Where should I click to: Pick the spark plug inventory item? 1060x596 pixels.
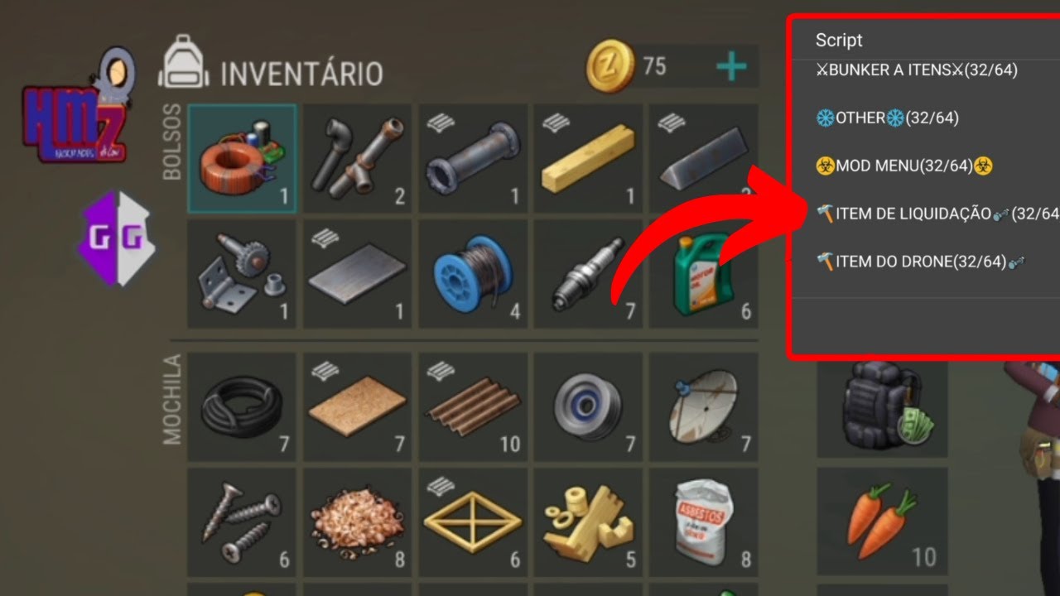pos(587,273)
